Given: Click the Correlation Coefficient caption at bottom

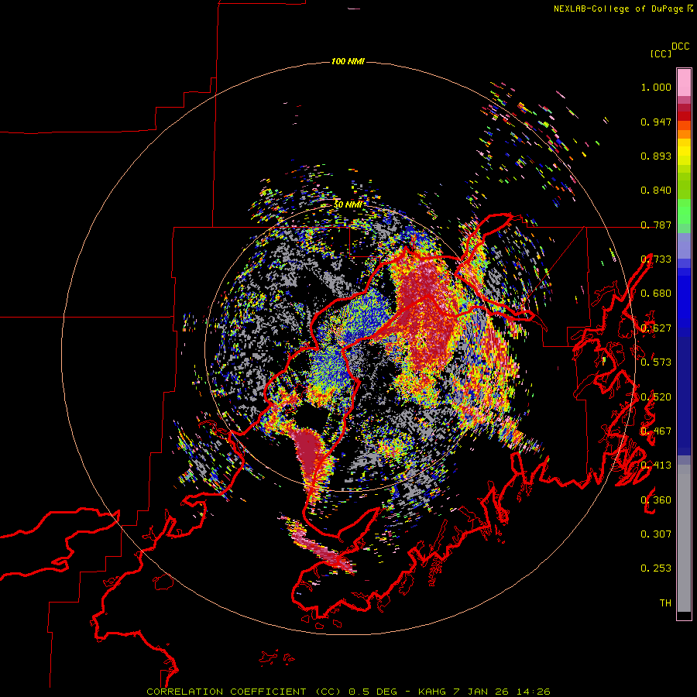Looking at the screenshot, I should pos(348,692).
